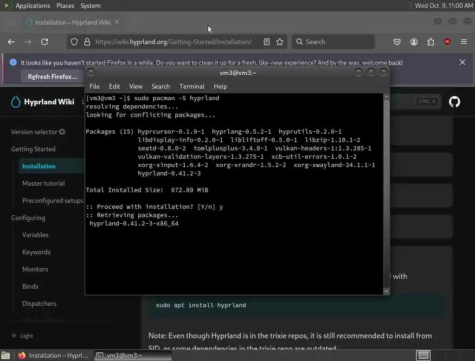Click terminal scrollbar up arrow
The image size is (475, 361).
386,97
